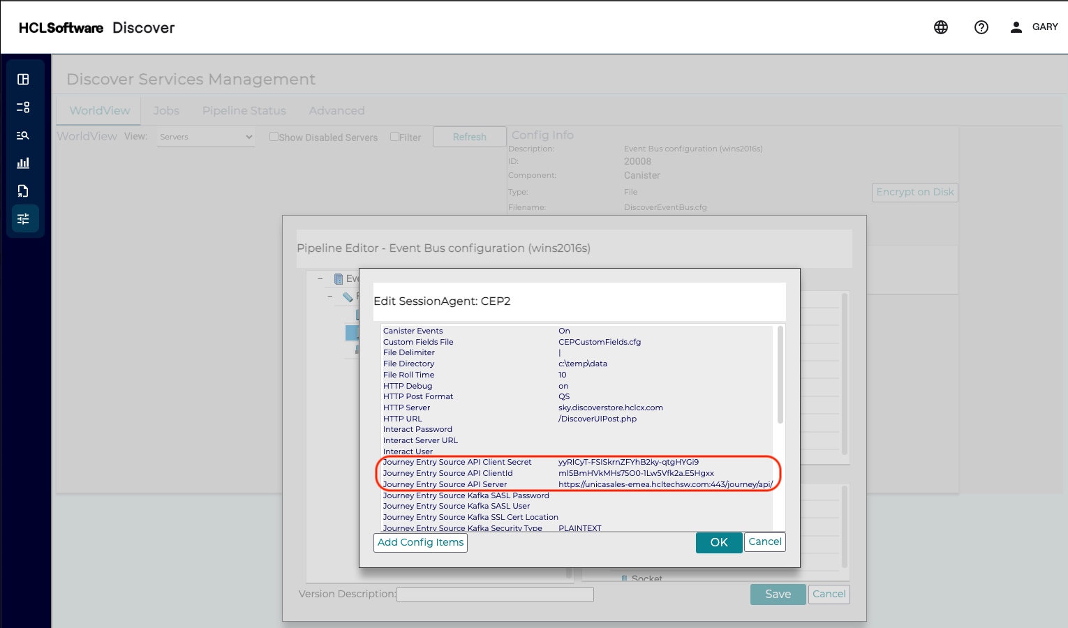Click the /DiscoverUIPost.php value

[x=598, y=419]
